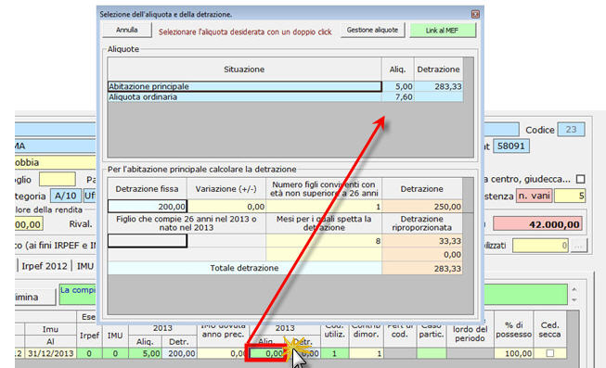Click the Mesi per detrazione field showing 8
The width and height of the screenshot is (606, 368).
pyautogui.click(x=324, y=241)
